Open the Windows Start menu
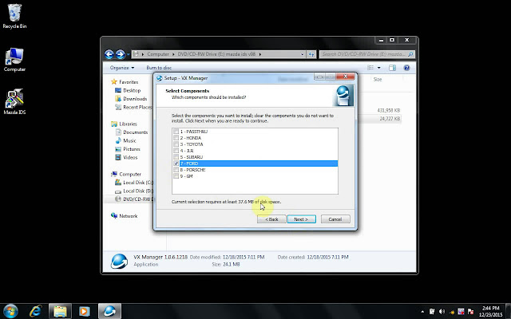Screen dimensions: 511x319 tap(10, 312)
